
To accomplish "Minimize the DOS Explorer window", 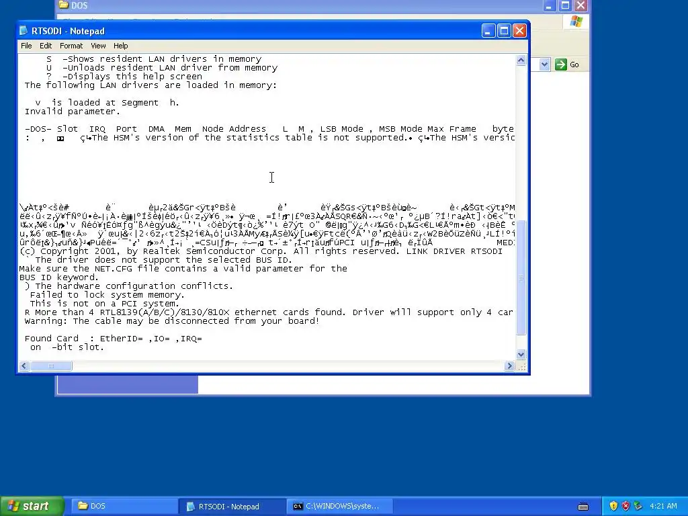I will [550, 5].
